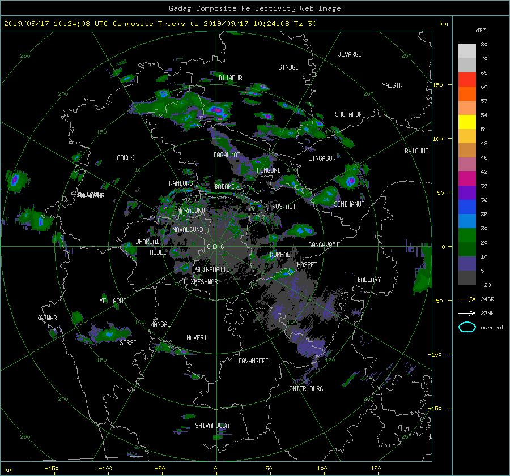Click the DAVANGERI city label
Screen dimensions: 510x476
[253, 361]
